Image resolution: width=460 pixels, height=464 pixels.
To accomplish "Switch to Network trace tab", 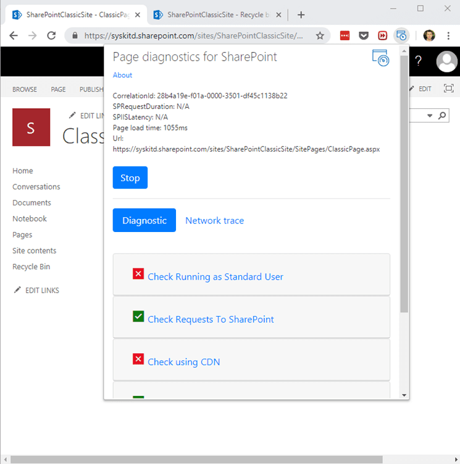I will (215, 220).
